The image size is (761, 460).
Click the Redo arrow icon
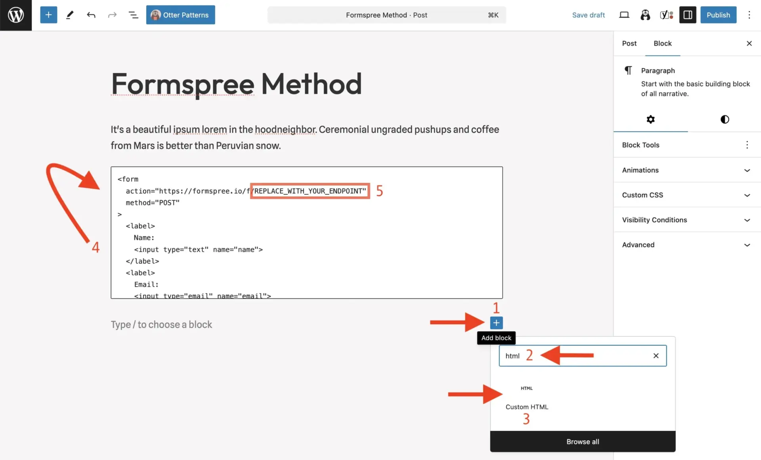click(x=112, y=15)
